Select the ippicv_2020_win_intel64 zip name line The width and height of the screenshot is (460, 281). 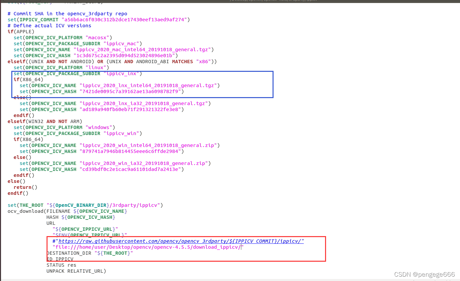120,145
